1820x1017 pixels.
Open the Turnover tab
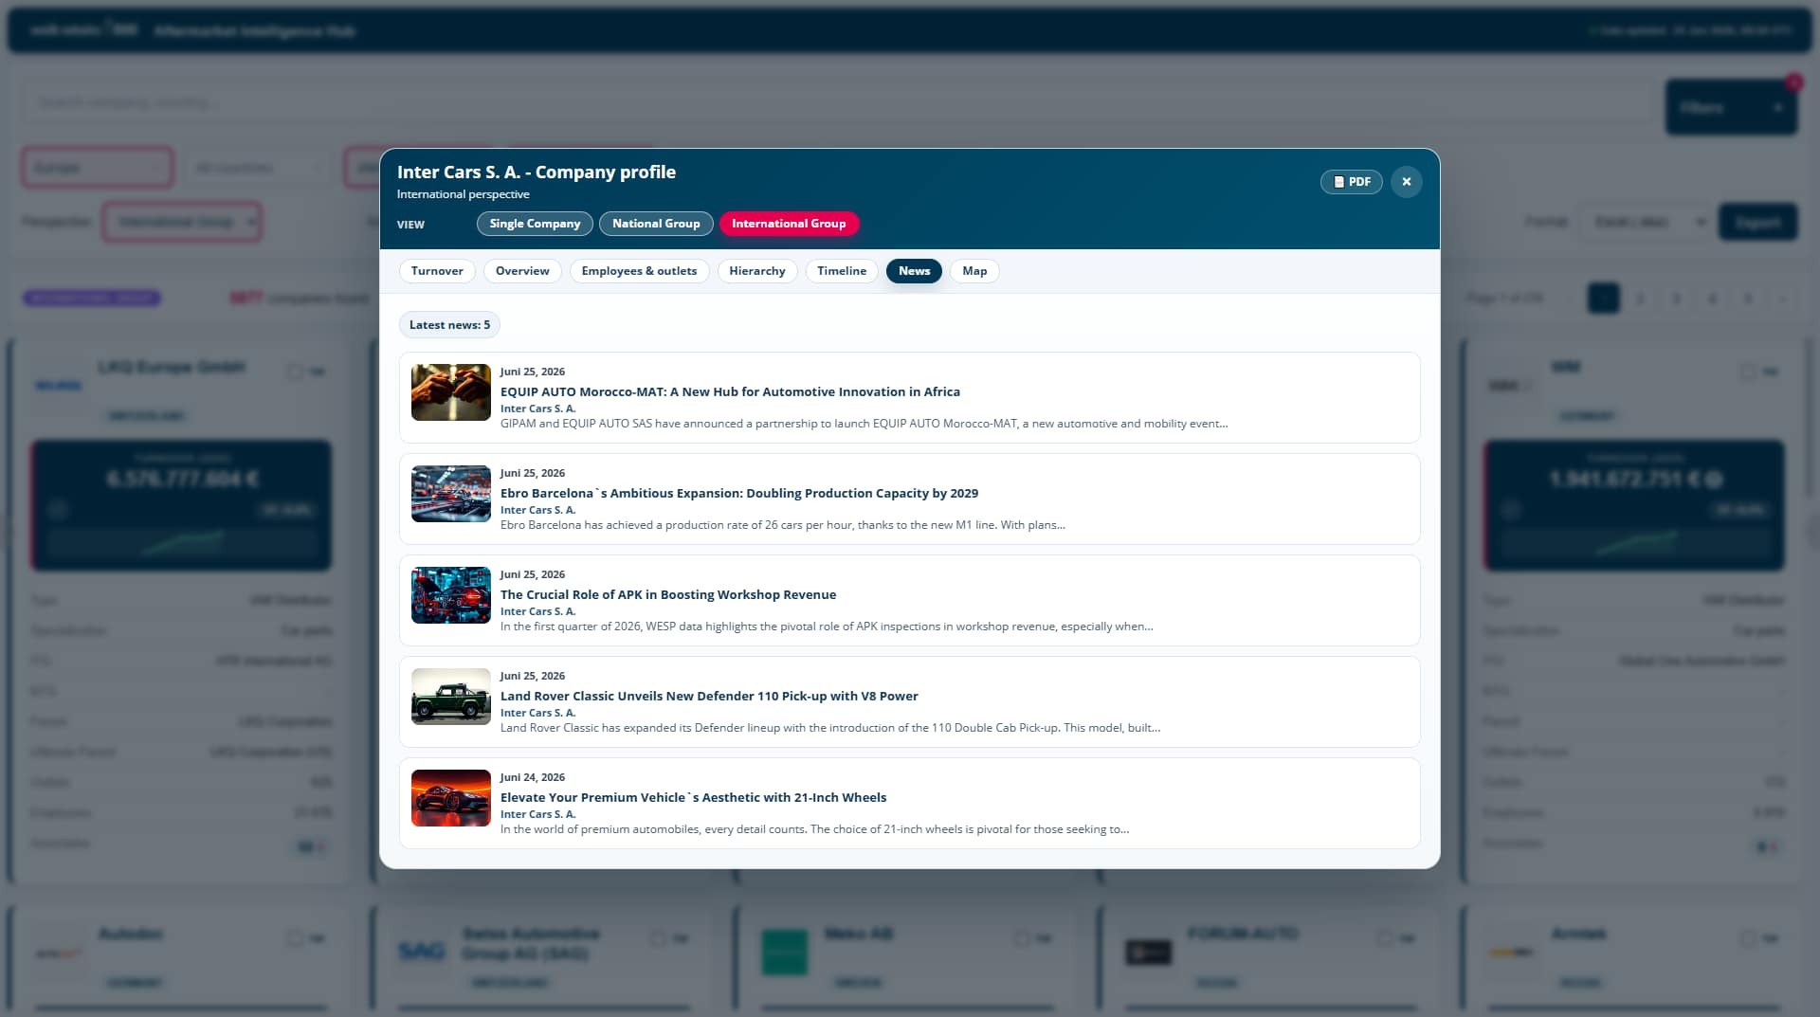[x=437, y=271]
